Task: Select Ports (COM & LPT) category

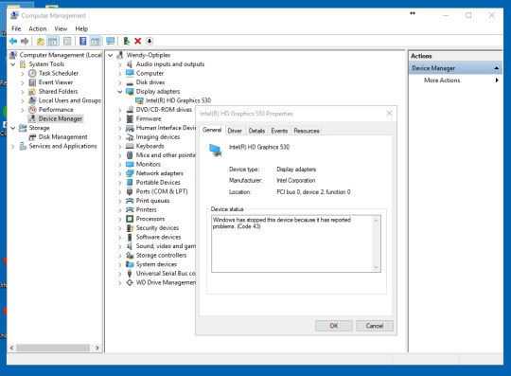Action: (x=162, y=191)
